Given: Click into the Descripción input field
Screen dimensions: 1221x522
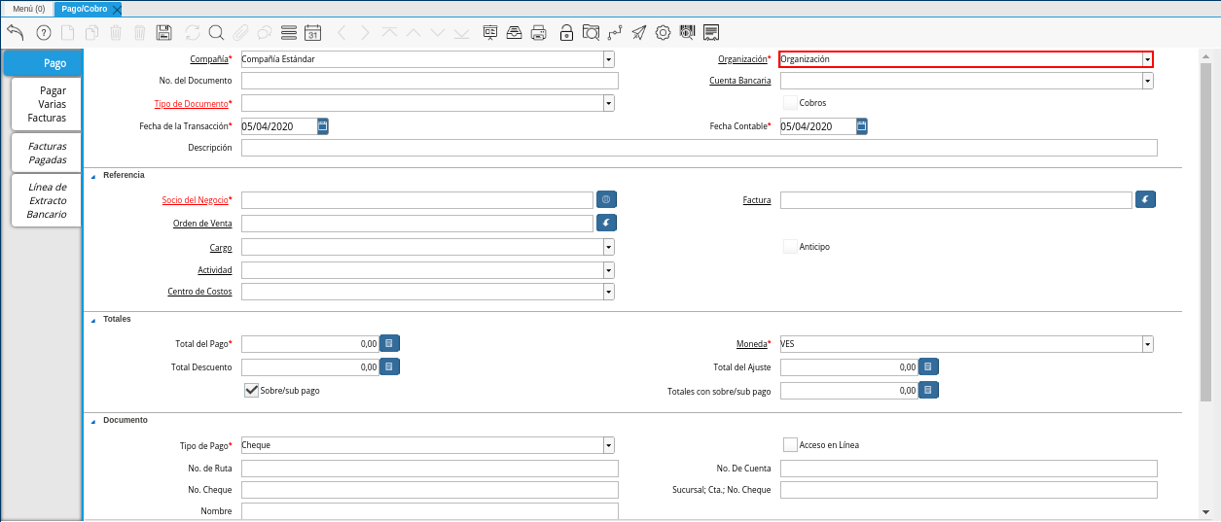Looking at the screenshot, I should [699, 148].
